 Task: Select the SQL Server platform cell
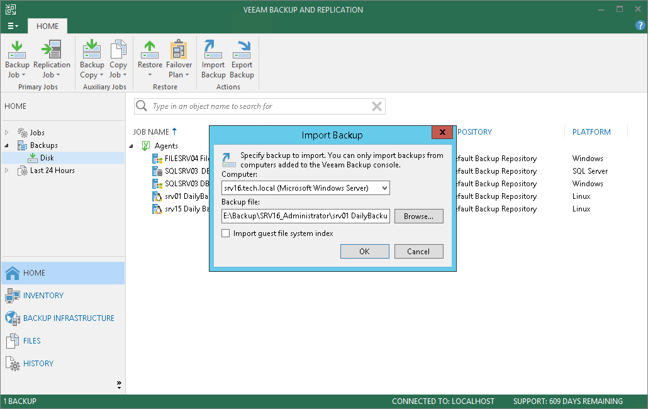pyautogui.click(x=589, y=171)
